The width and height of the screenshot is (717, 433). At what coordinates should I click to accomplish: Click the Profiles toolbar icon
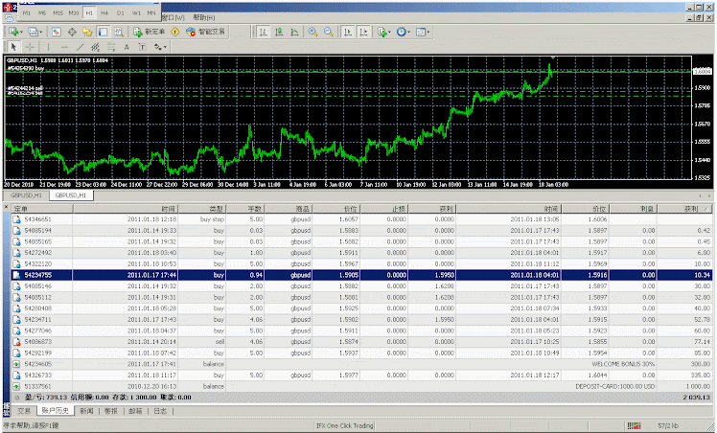(x=33, y=32)
